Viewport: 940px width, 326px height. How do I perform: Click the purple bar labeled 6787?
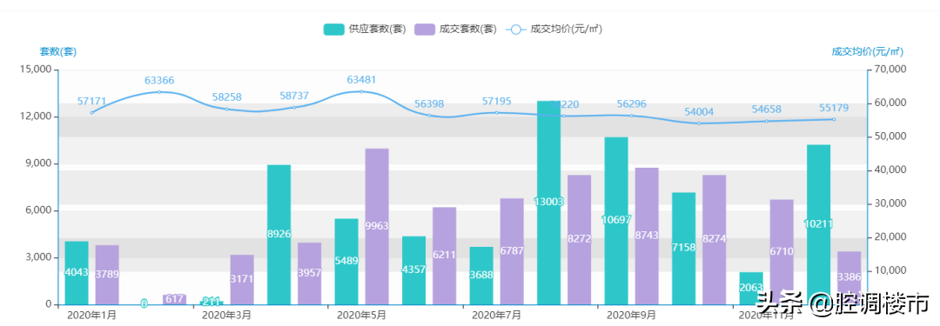(512, 251)
